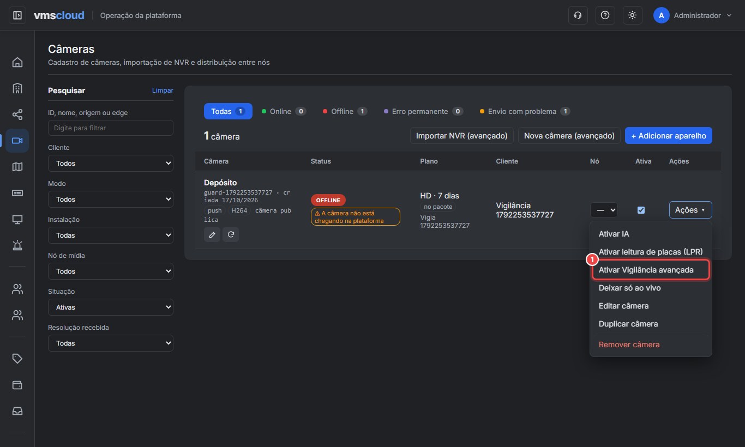The height and width of the screenshot is (447, 745).
Task: Switch theme using the sun icon
Action: 632,15
